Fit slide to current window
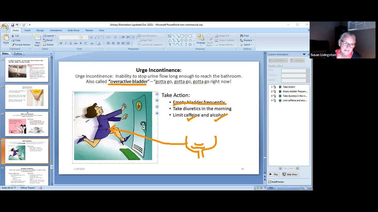 306,188
